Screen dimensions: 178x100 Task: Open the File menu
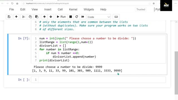(x=12, y=9)
